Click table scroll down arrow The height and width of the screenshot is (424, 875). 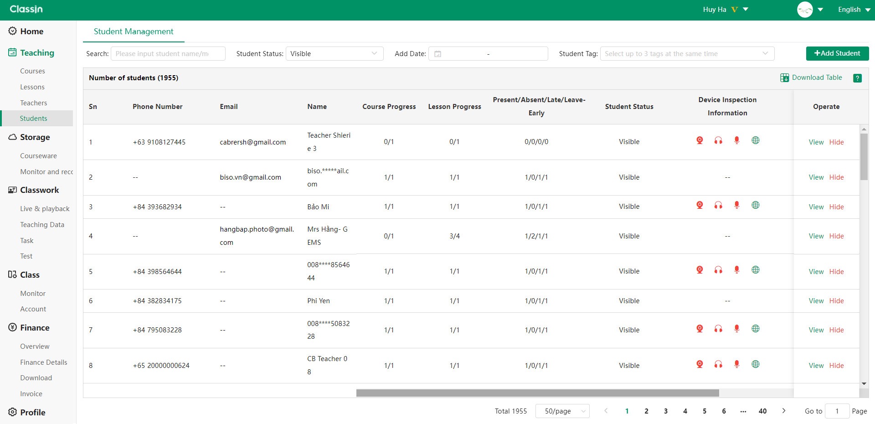pos(864,384)
